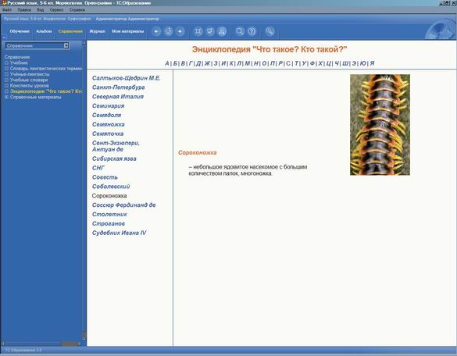Click the presentation board icon
457x356 pixels.
pos(210,31)
